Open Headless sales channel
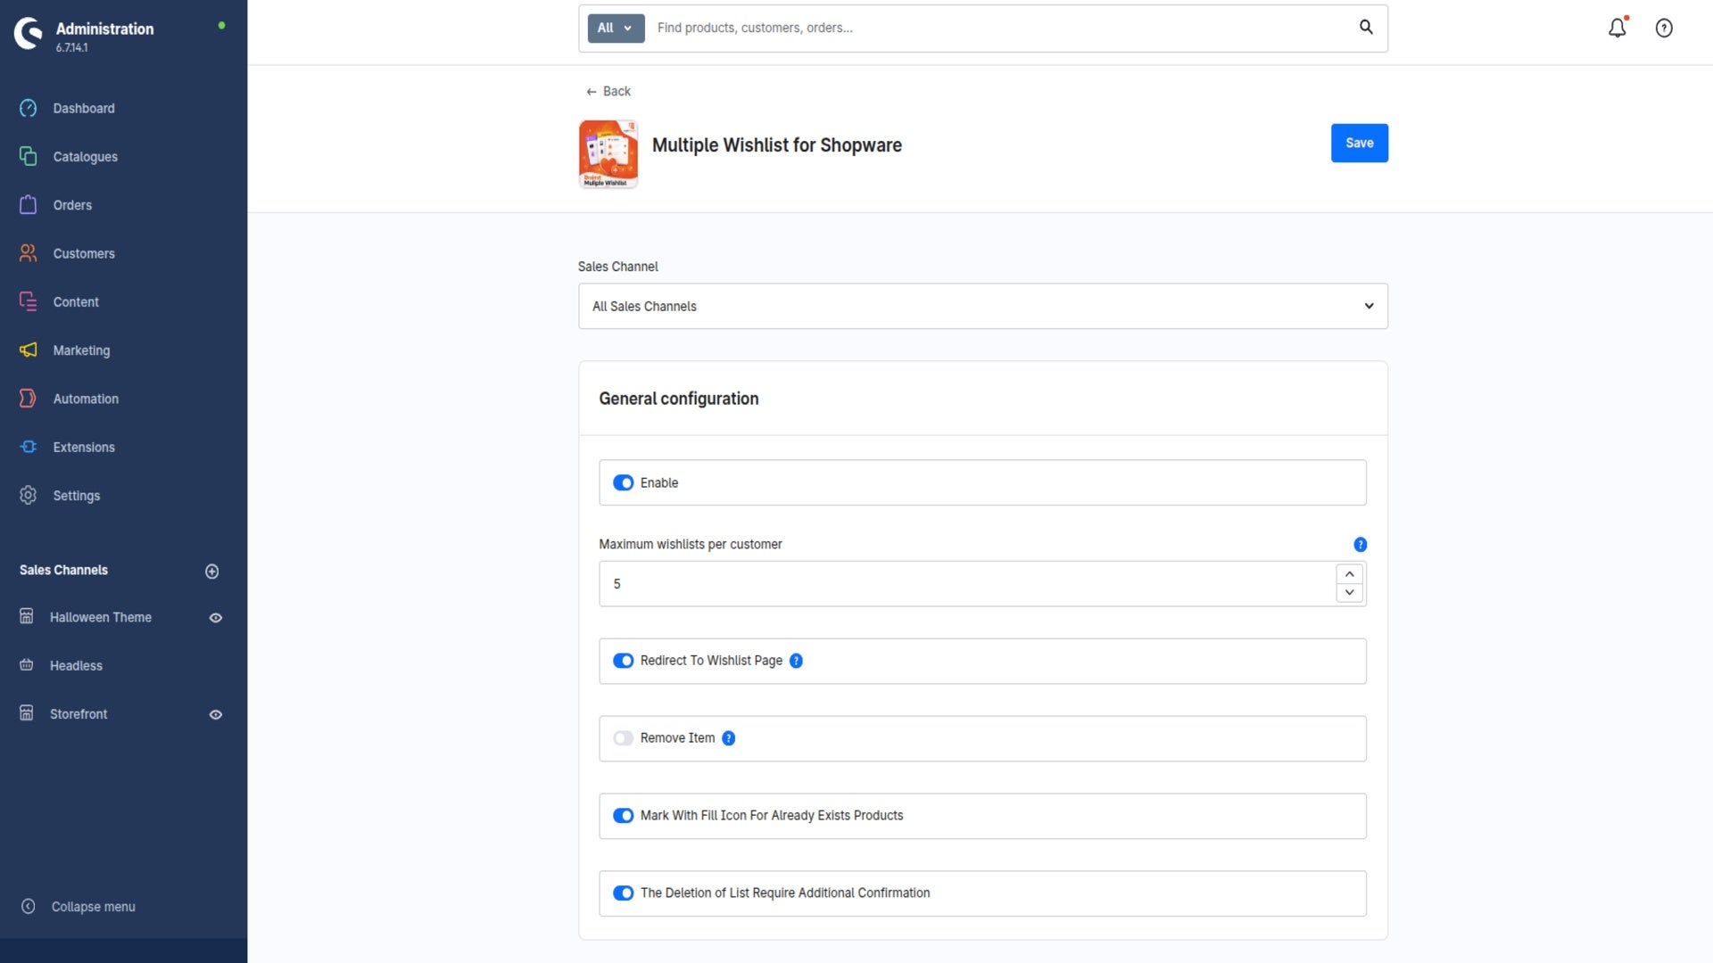The image size is (1713, 963). click(x=76, y=665)
